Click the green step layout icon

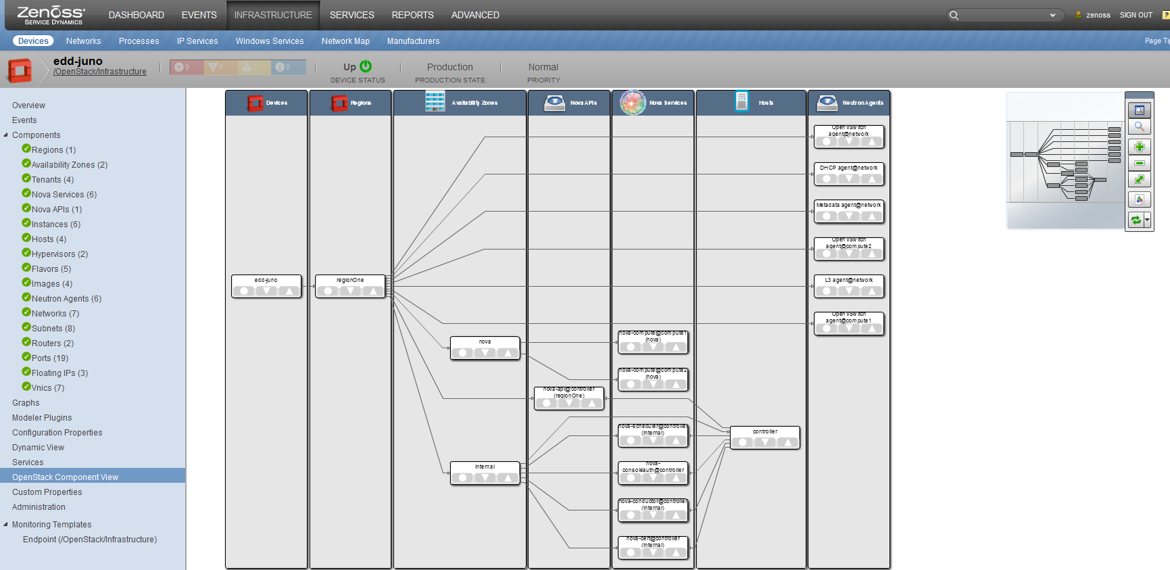[1139, 179]
